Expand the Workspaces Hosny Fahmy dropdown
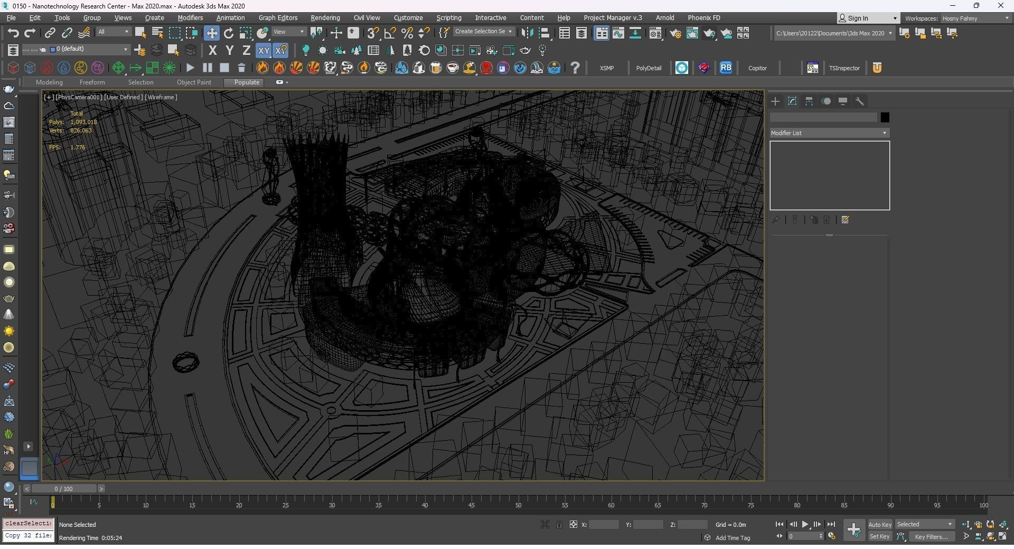 tap(976, 18)
